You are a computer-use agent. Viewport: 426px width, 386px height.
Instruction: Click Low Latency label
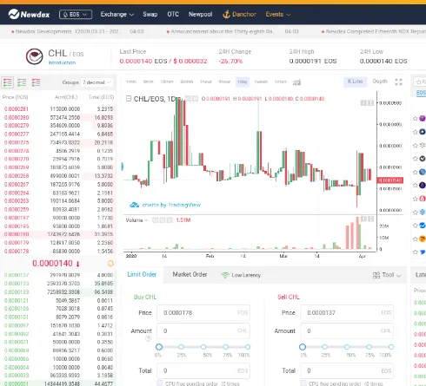(246, 275)
